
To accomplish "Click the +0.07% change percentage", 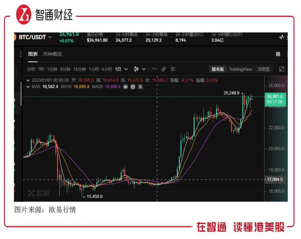I will click(66, 41).
